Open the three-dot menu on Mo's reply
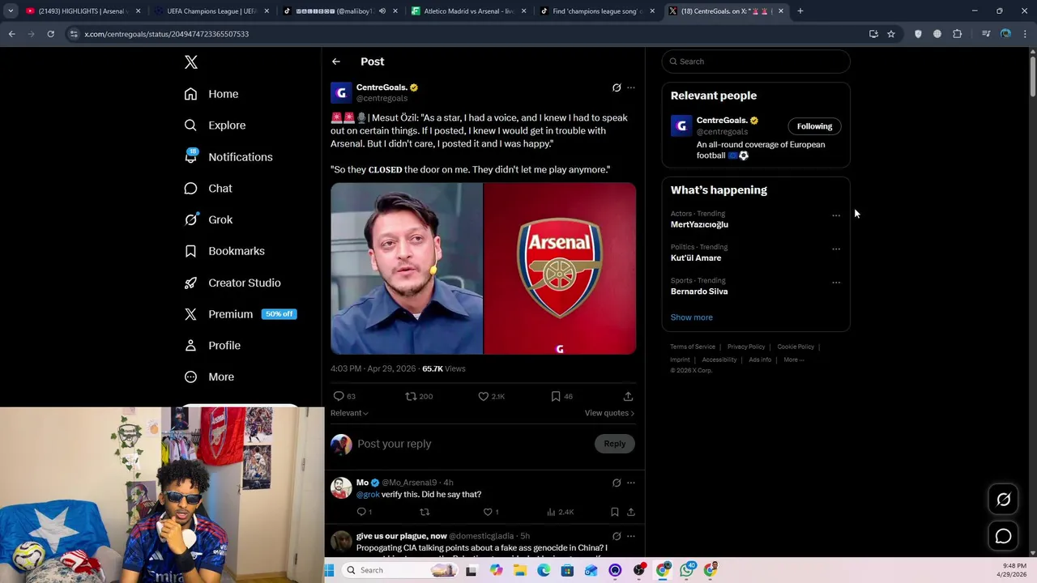Screen dimensions: 1037x583 click(631, 483)
